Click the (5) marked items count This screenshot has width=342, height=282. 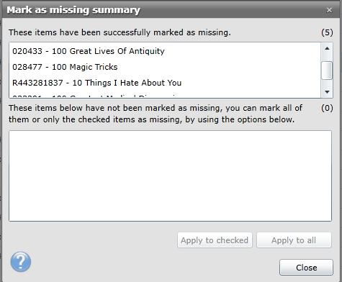coord(327,32)
